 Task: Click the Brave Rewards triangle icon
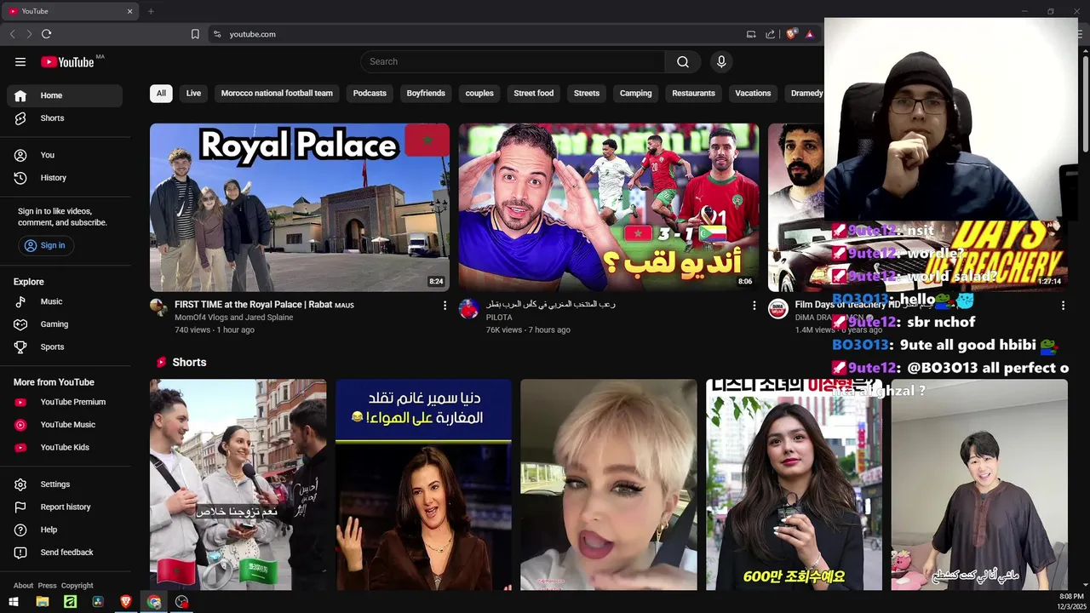click(x=809, y=34)
